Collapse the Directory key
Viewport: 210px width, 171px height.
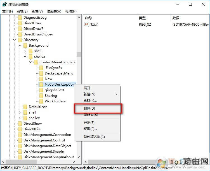click(x=15, y=40)
